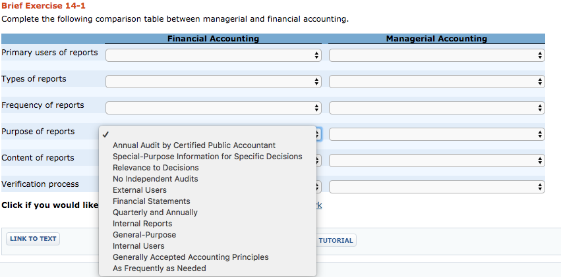Image resolution: width=561 pixels, height=277 pixels.
Task: Open Financial Accounting primary users dropdown
Action: click(213, 55)
